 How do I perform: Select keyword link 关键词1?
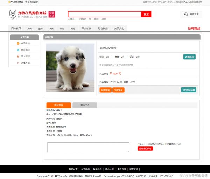click(71, 19)
